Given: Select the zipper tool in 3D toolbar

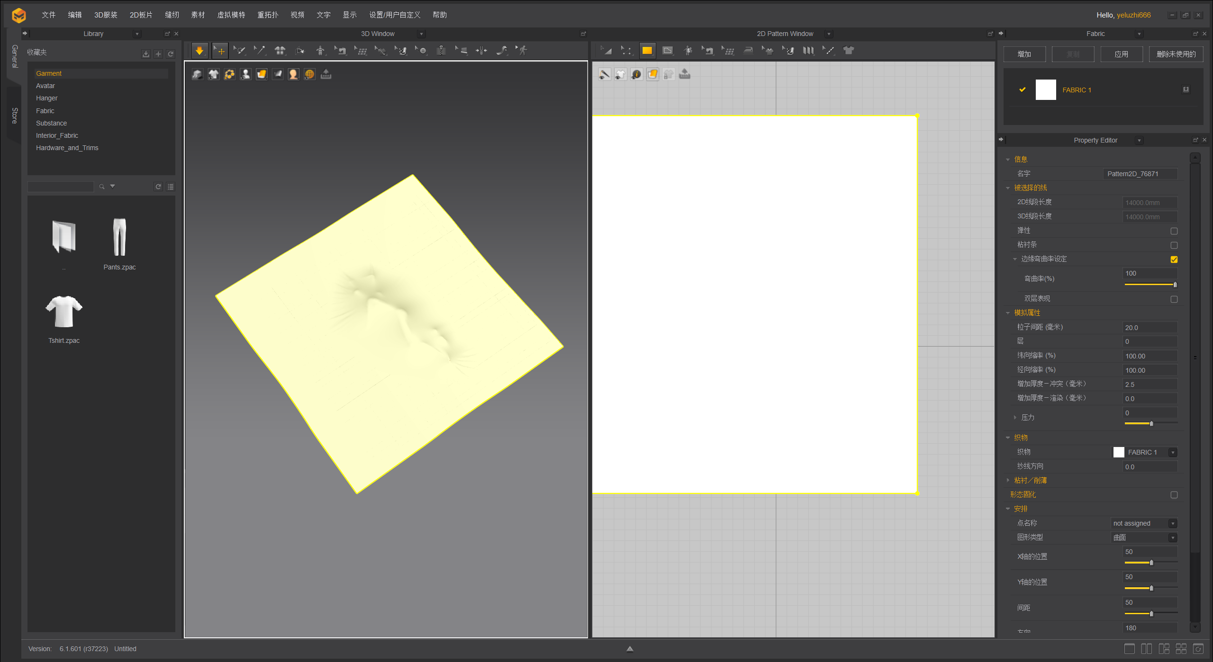Looking at the screenshot, I should pos(441,51).
